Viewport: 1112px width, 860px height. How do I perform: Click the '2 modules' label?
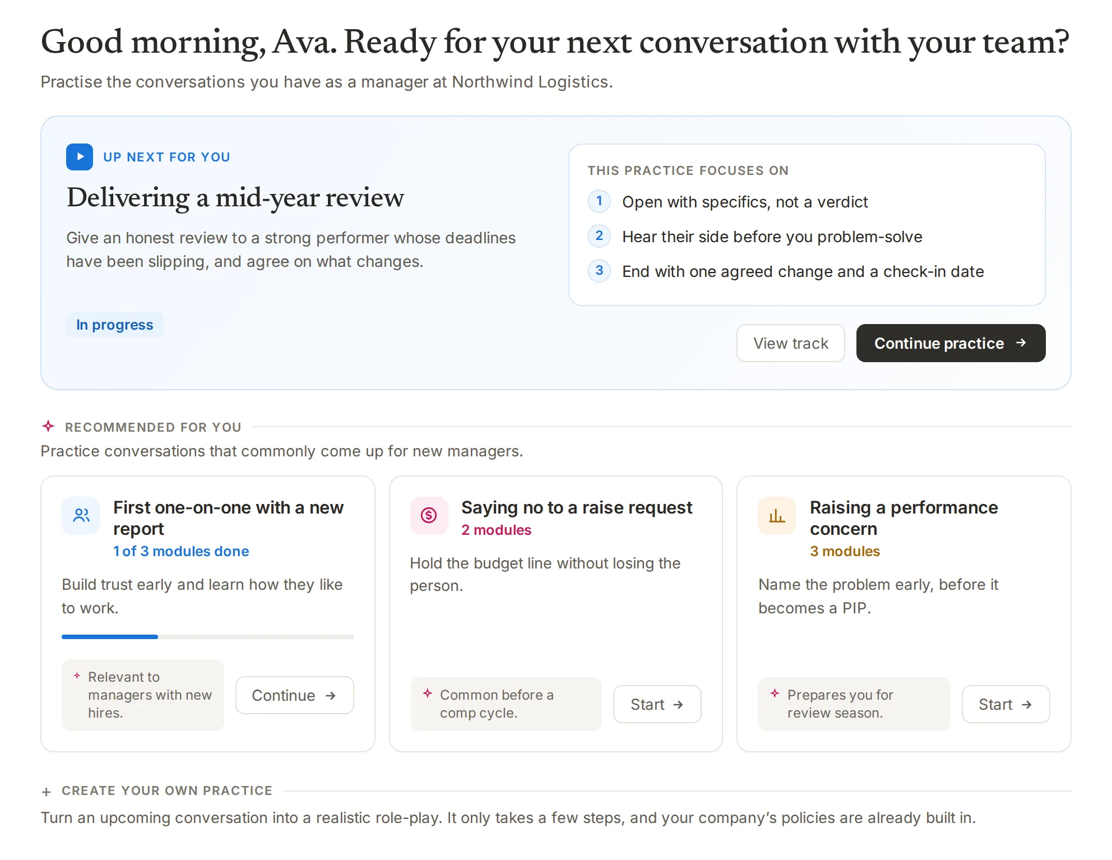coord(497,530)
